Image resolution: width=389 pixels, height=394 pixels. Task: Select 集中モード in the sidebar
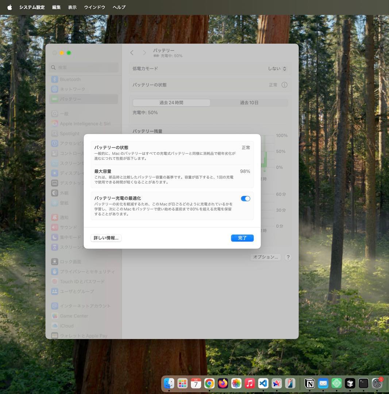point(55,237)
